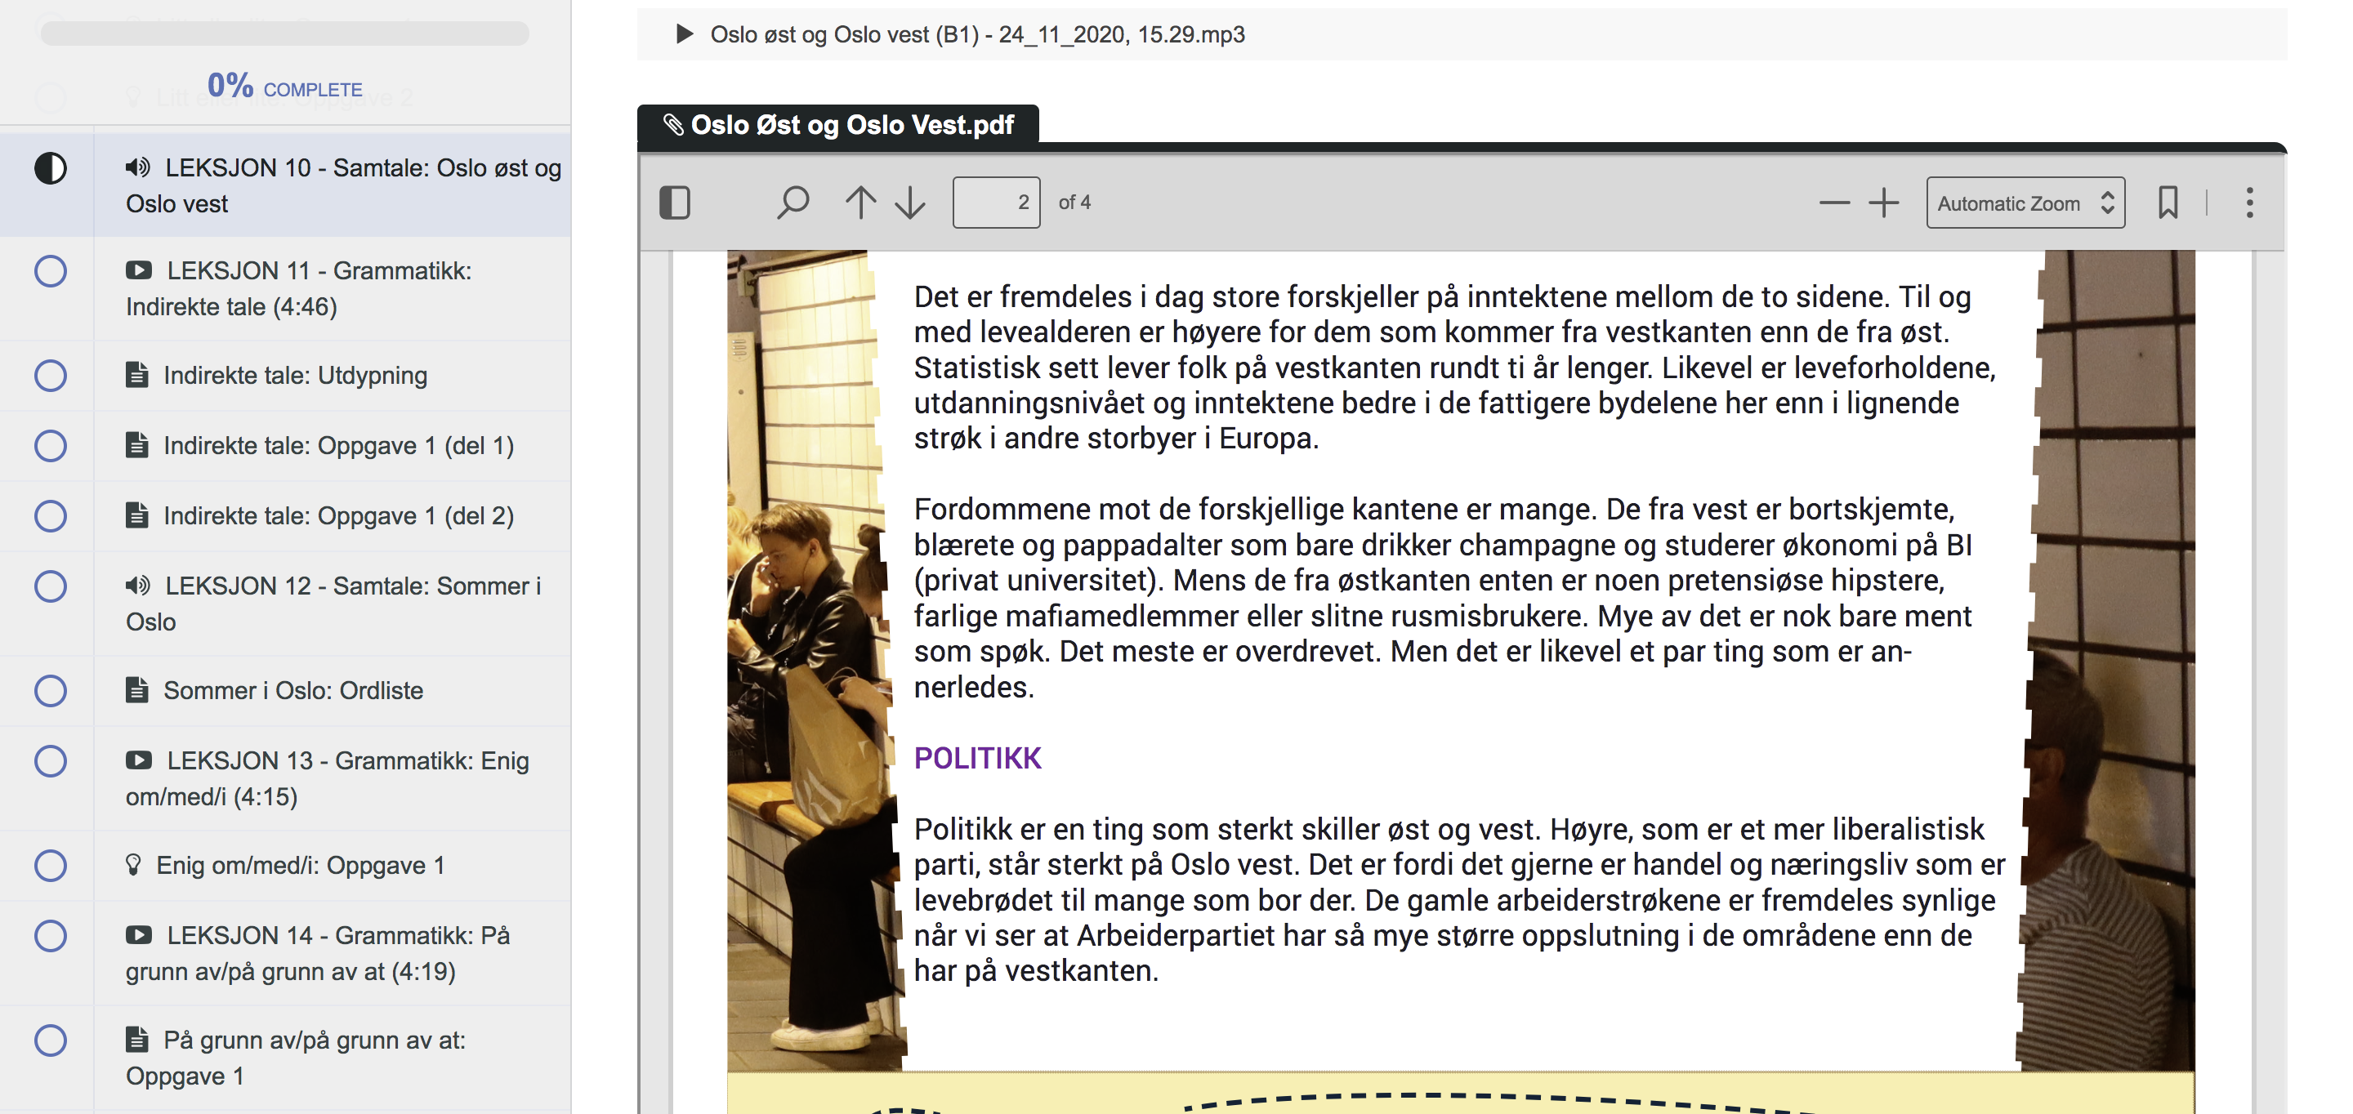Click document icon beside På grunn av Oppgave 1
Screen dimensions: 2353x1114
point(137,1039)
